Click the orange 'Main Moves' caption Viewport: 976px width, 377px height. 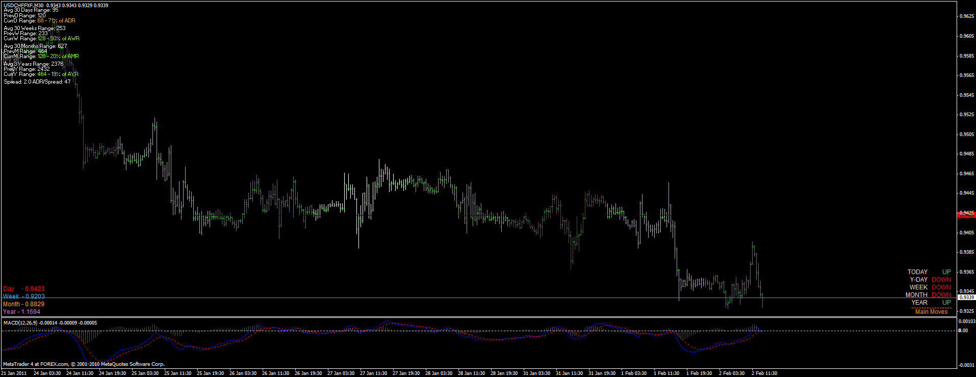(x=932, y=312)
